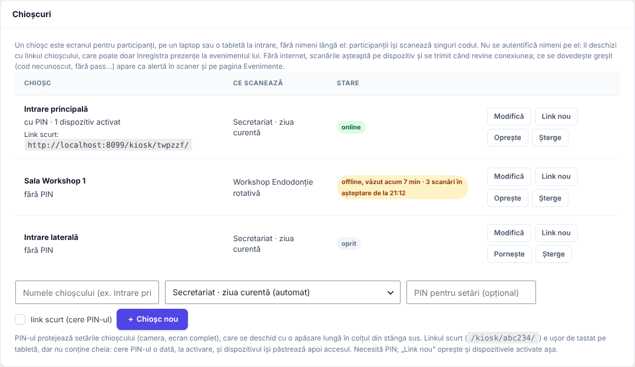Delete the Intrare laterală kiosk with Șterge
Screen dimensions: 635x367
(x=554, y=254)
